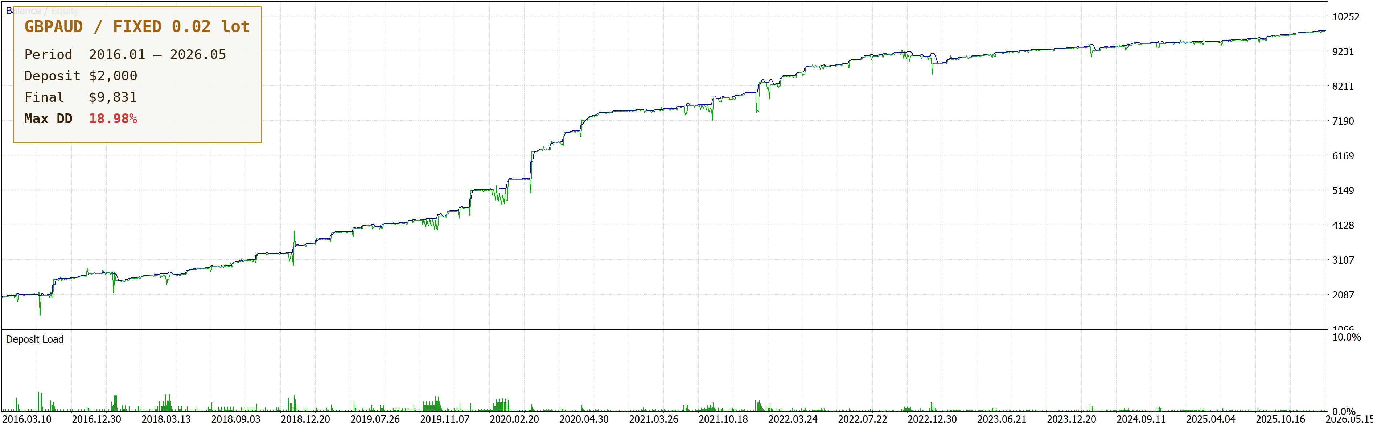
Task: Click the 2022.07.22 date label
Action: point(862,419)
